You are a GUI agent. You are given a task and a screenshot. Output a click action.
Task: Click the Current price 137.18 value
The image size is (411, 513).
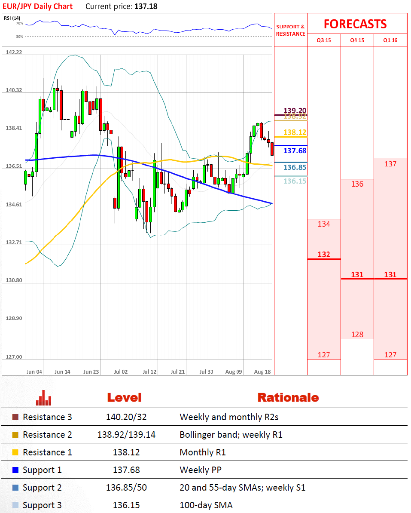pos(146,6)
